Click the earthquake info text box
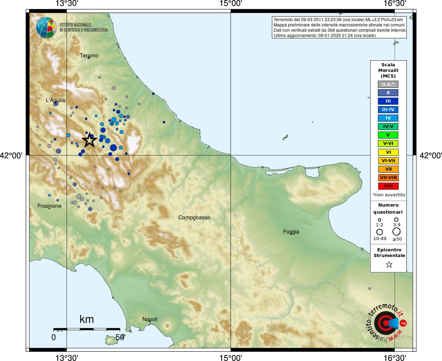This screenshot has height=361, width=442. pos(339,27)
